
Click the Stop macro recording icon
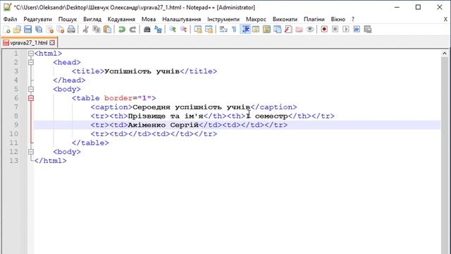pyautogui.click(x=335, y=30)
